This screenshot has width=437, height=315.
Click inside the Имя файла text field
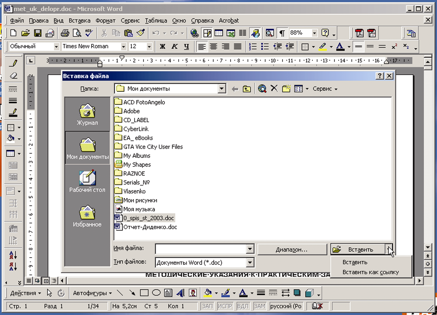click(201, 249)
